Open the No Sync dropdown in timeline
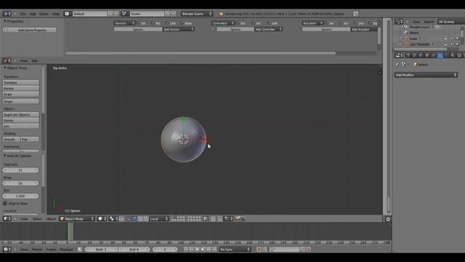The width and height of the screenshot is (465, 262). tap(235, 249)
